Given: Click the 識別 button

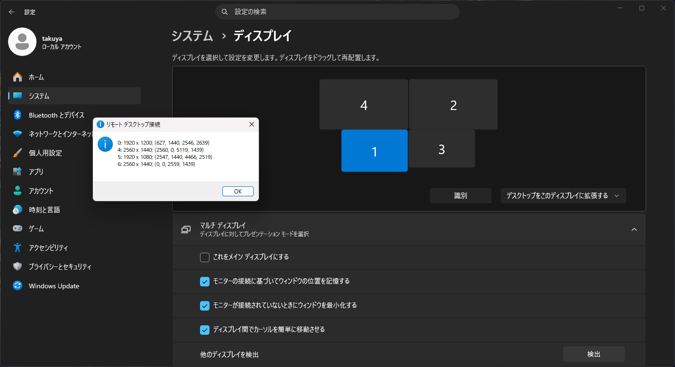Looking at the screenshot, I should [x=461, y=196].
